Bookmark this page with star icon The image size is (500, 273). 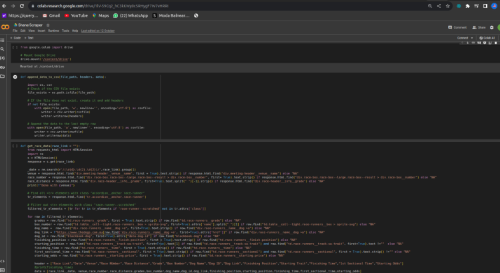coord(447,5)
